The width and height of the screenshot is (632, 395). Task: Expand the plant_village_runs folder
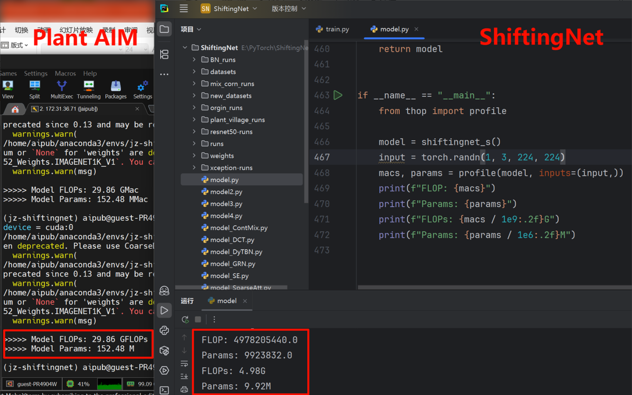pyautogui.click(x=194, y=120)
